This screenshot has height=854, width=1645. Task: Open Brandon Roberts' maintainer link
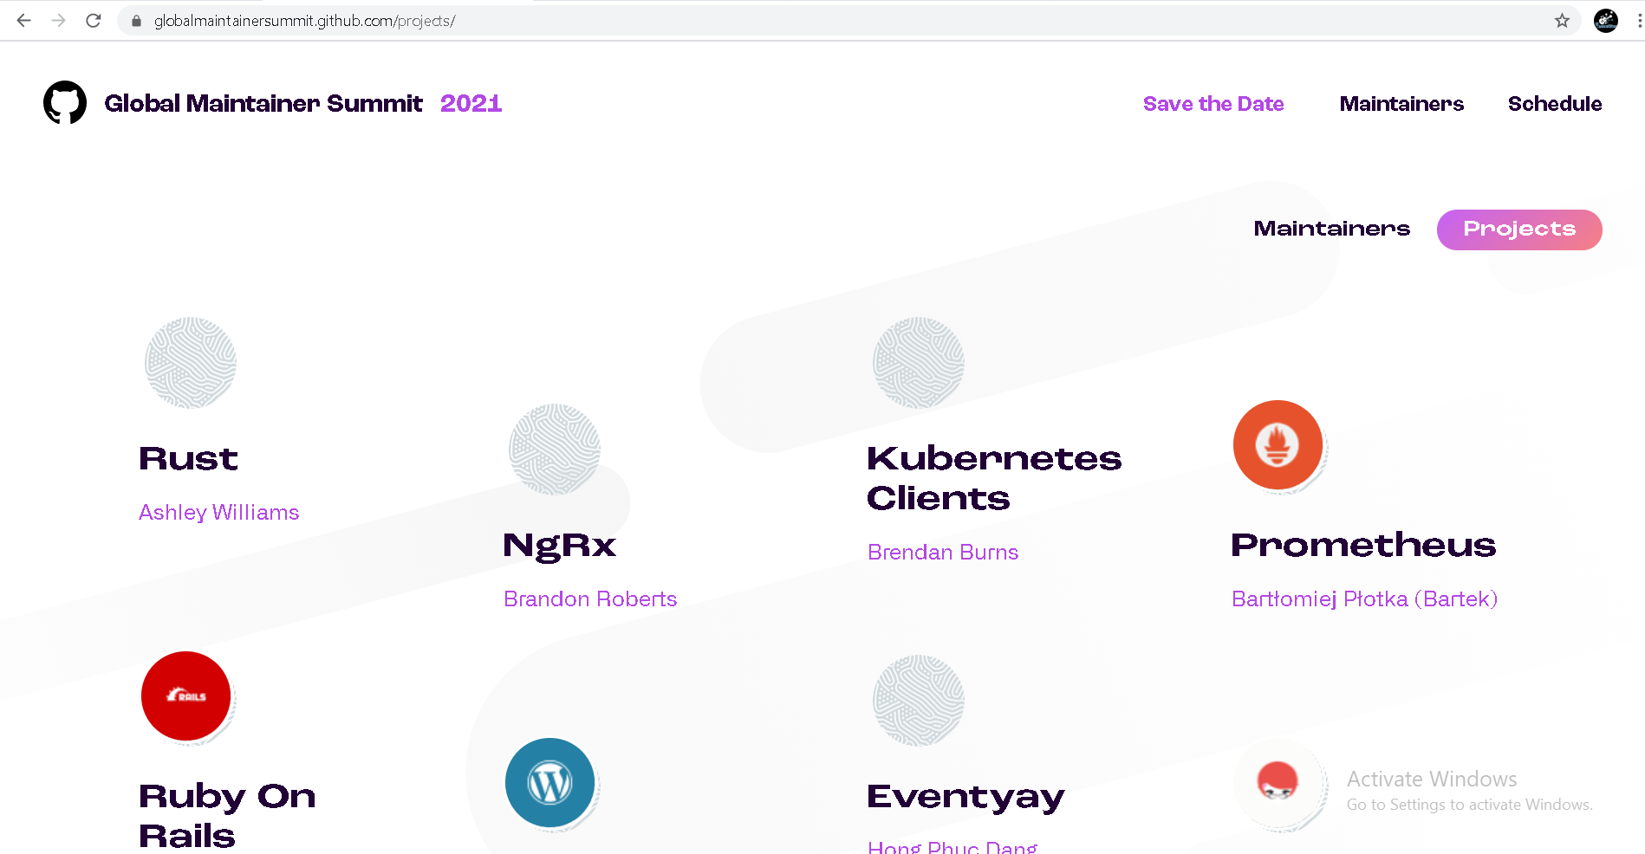point(590,599)
